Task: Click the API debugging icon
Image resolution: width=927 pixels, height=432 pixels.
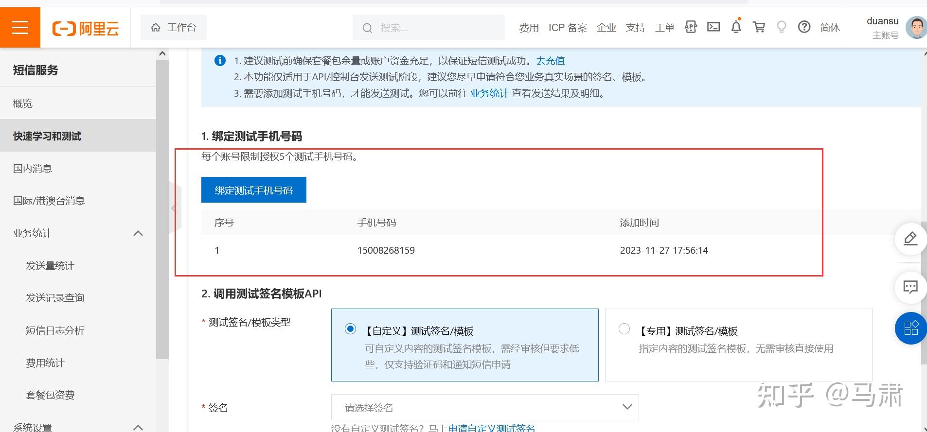Action: (x=691, y=27)
